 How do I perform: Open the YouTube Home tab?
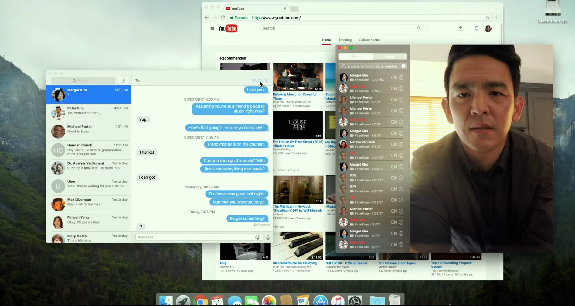(x=326, y=40)
